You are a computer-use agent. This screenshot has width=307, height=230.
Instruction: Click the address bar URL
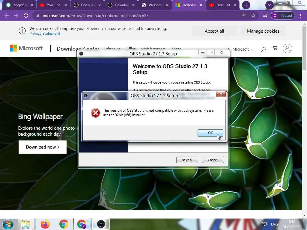(96, 16)
